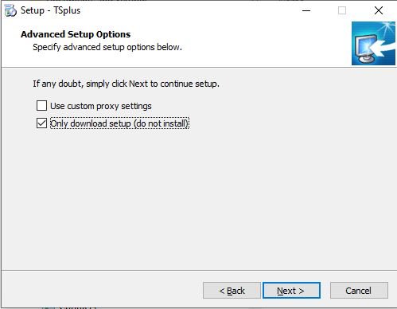Click the 'Setup - TSplus' title bar text
Image resolution: width=397 pixels, height=309 pixels.
(x=50, y=10)
